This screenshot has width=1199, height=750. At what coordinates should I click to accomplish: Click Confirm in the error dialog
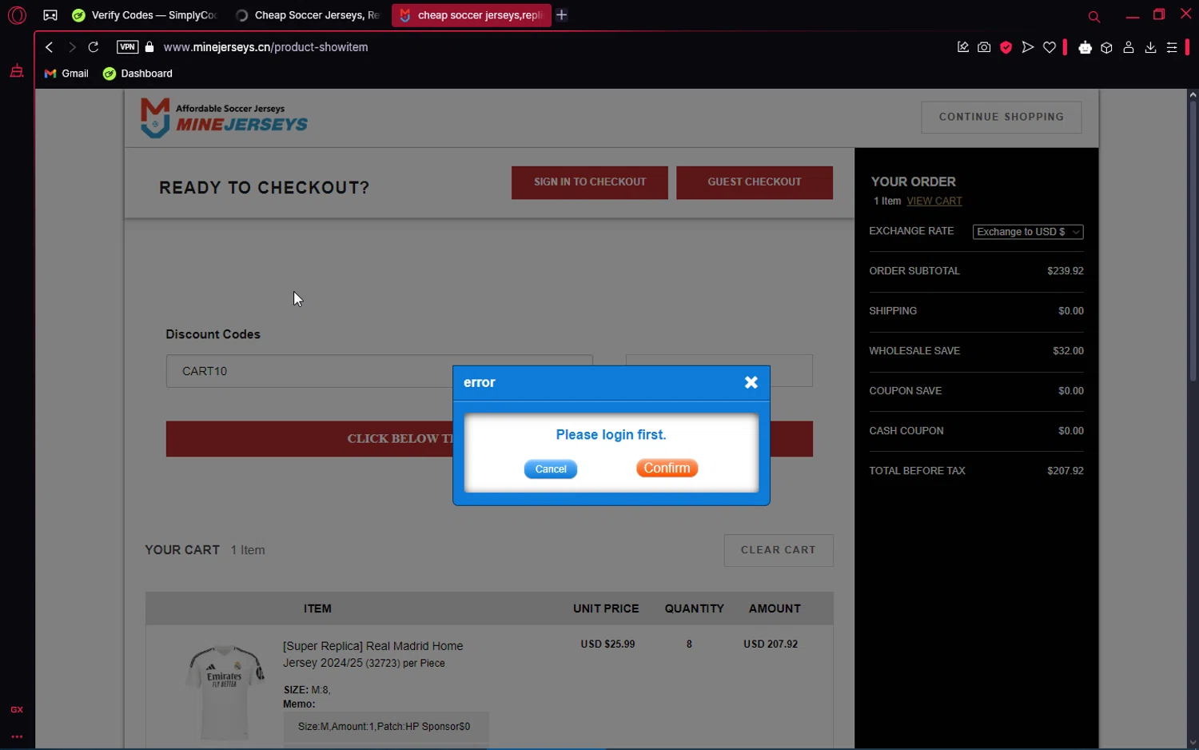point(667,469)
